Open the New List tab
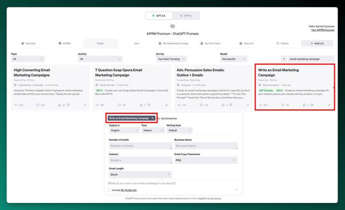Screen dimensions: 345x210 (246, 43)
